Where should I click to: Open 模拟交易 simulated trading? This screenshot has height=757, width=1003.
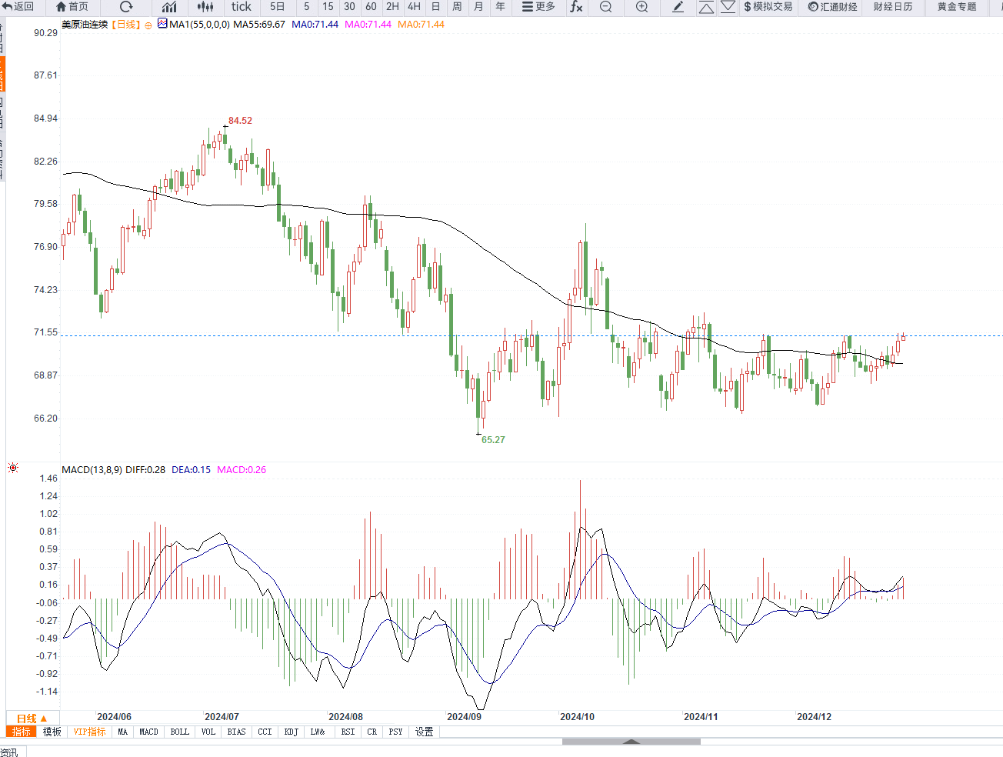(x=768, y=7)
